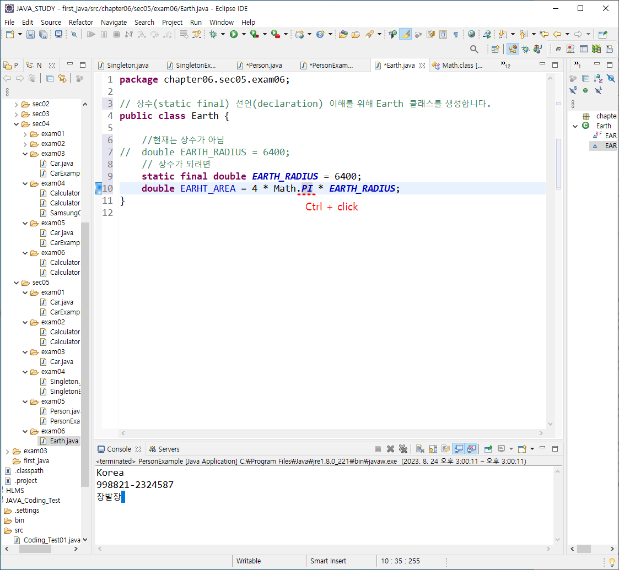Image resolution: width=619 pixels, height=570 pixels.
Task: Expand the sec02 folder
Action: [x=16, y=104]
